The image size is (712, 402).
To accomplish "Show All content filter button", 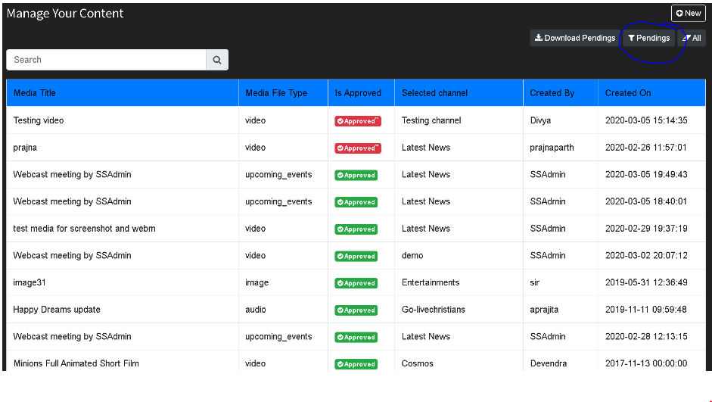I will (692, 38).
